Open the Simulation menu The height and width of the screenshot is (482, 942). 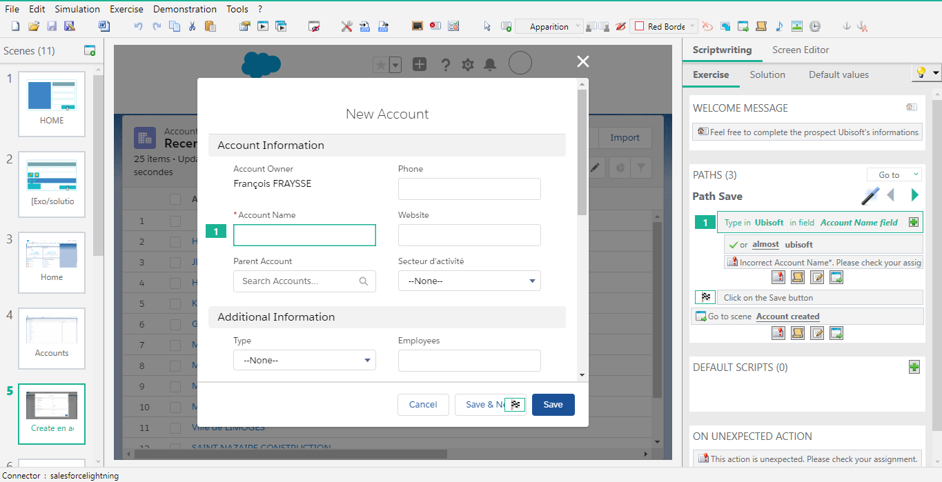(77, 9)
